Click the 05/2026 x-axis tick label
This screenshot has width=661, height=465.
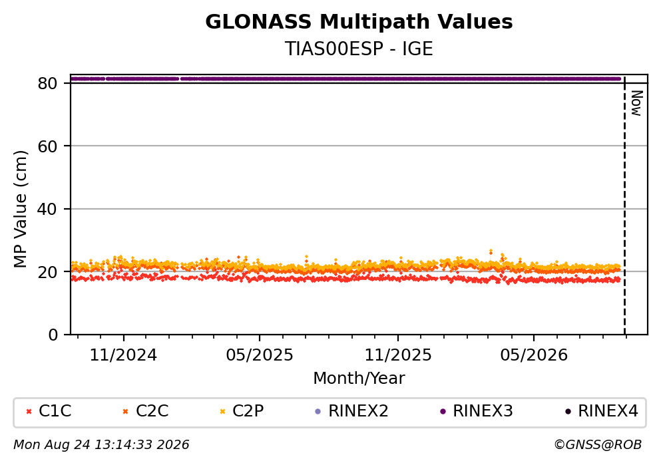click(x=534, y=355)
